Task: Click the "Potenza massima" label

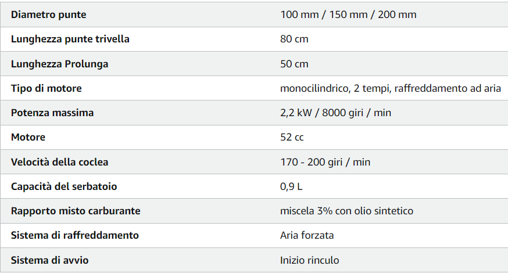Action: coord(52,113)
